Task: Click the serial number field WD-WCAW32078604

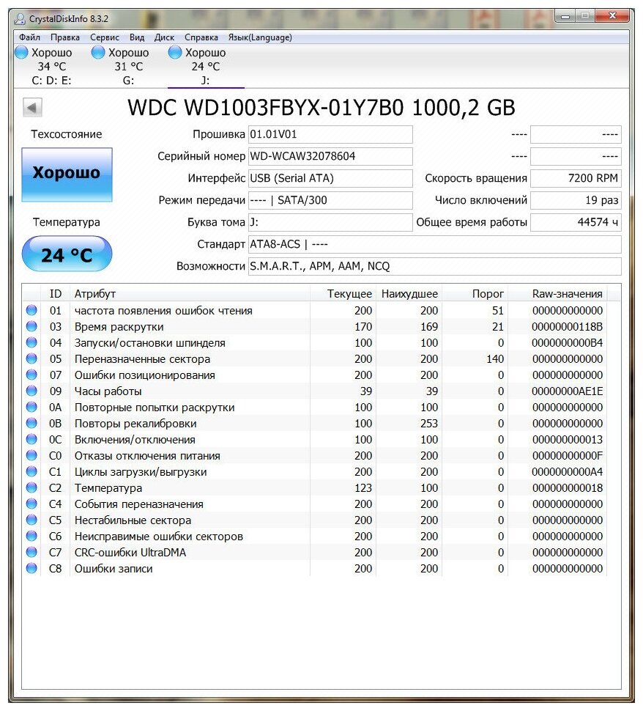Action: pos(330,156)
